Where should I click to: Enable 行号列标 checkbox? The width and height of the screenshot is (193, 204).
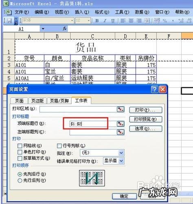[59, 146]
